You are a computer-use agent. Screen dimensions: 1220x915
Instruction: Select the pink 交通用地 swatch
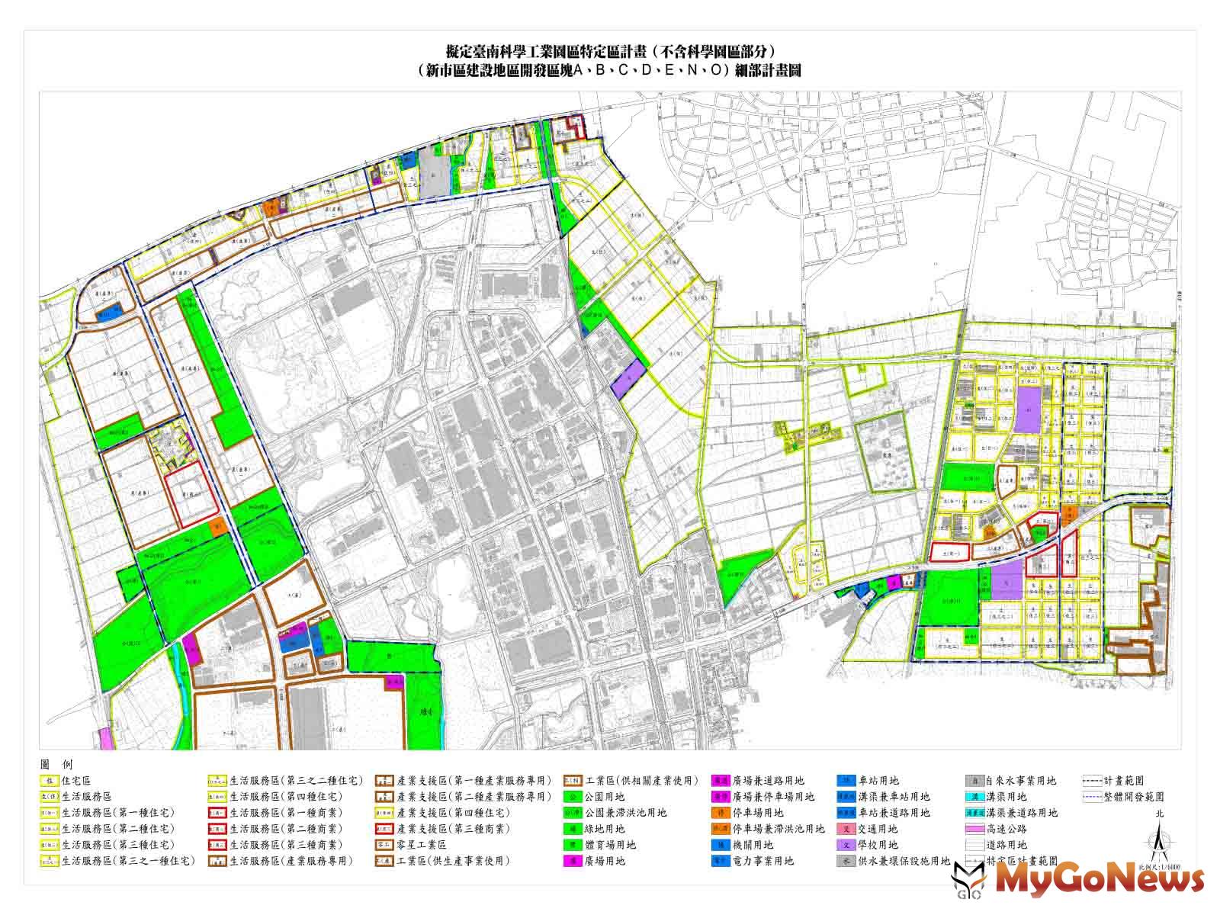click(845, 829)
